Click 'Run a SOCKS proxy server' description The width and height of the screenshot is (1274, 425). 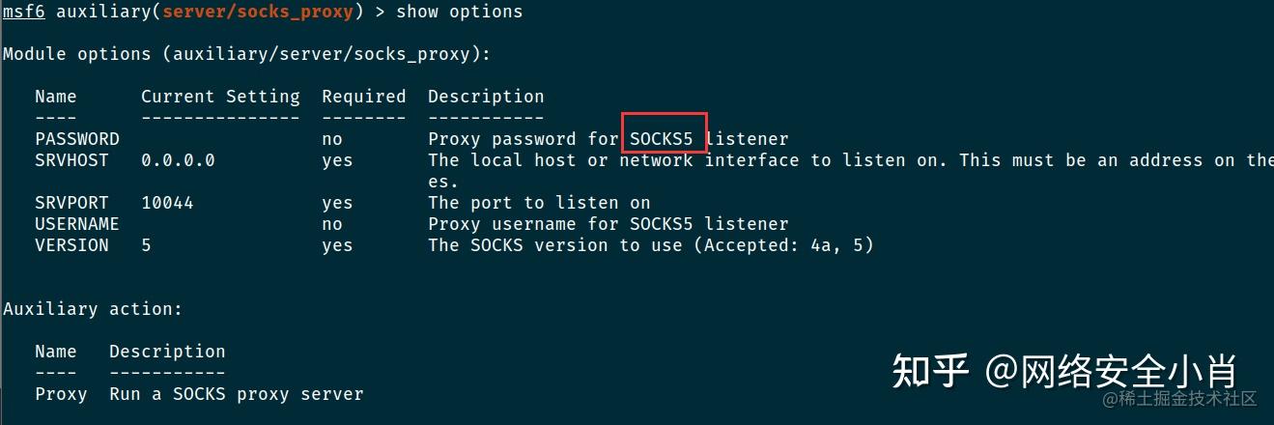(x=237, y=394)
